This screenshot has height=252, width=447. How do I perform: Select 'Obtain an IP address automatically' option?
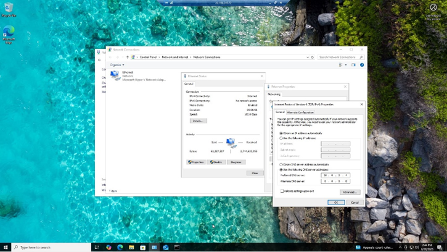click(281, 133)
